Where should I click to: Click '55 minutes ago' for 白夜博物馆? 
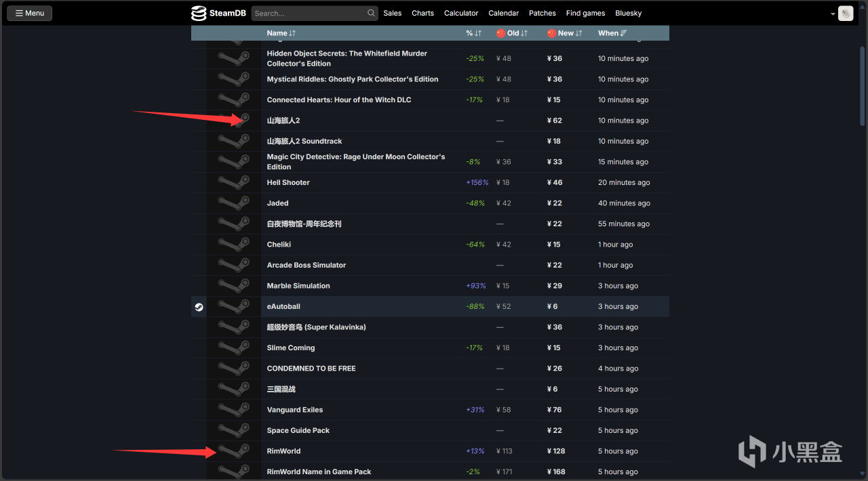point(624,224)
